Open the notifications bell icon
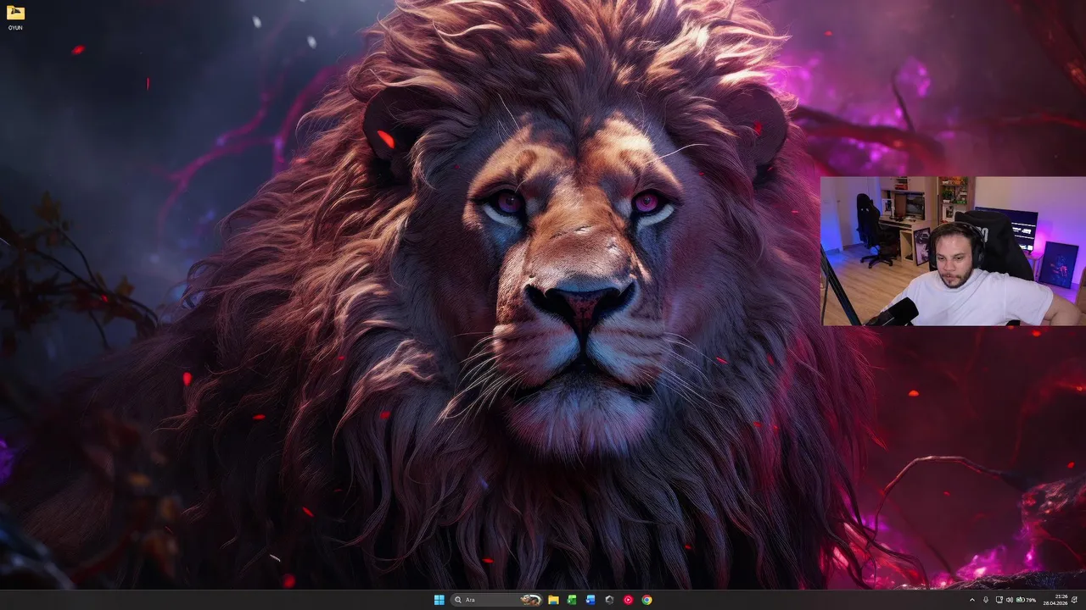Screen dimensions: 1086x610 coord(1074,600)
